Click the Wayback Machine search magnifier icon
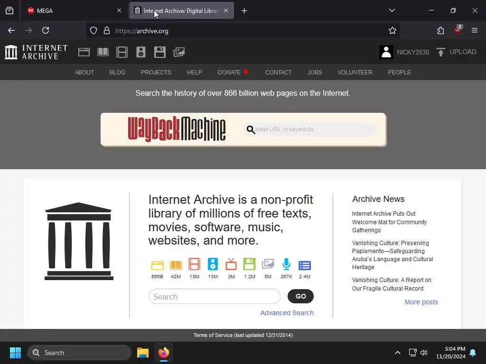 click(x=251, y=130)
